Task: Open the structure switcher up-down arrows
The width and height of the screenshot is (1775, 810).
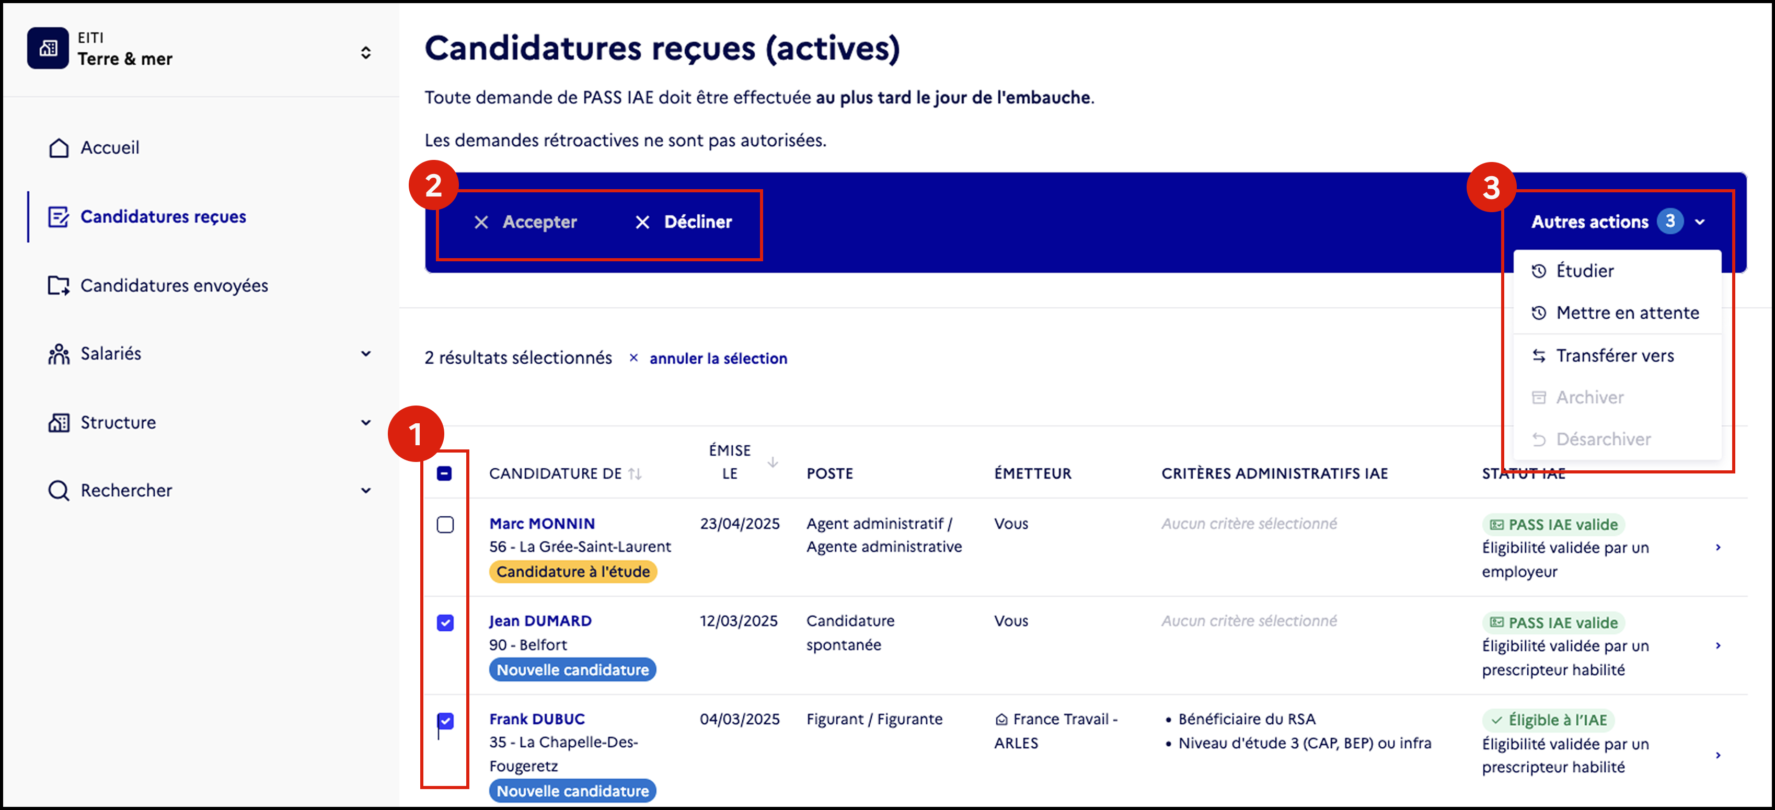Action: [x=366, y=52]
